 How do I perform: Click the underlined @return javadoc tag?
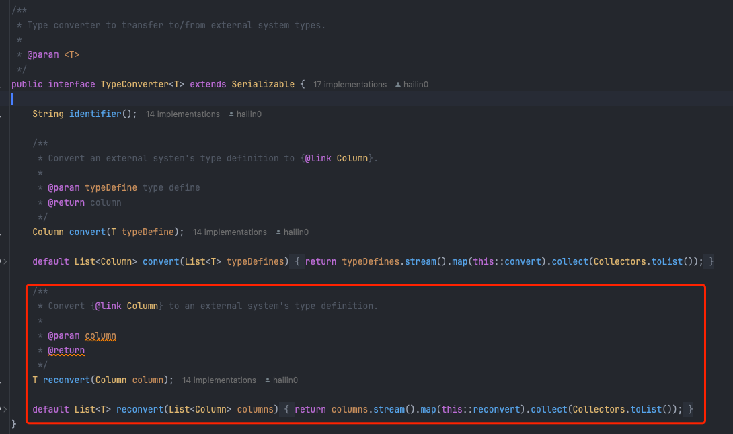click(x=67, y=351)
